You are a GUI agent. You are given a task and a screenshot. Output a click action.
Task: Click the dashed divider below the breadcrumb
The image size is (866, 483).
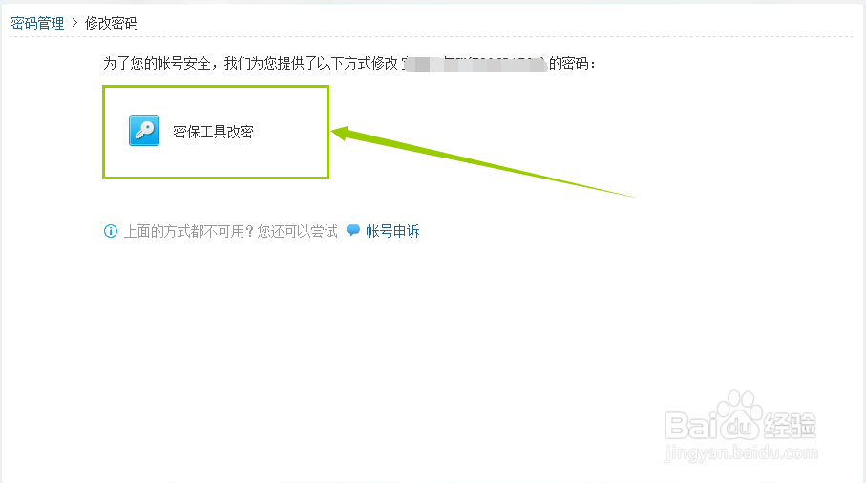point(431,37)
